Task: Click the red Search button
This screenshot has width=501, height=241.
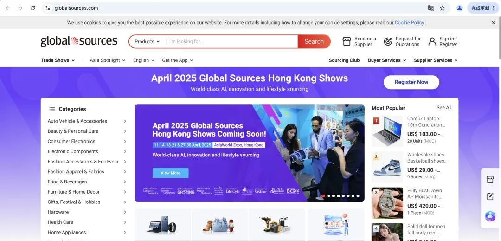Action: 314,42
